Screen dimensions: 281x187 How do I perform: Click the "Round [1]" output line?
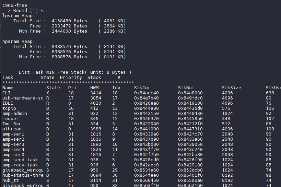pos(25,11)
